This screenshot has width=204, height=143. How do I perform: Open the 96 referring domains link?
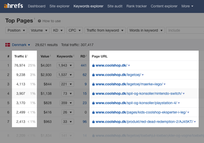84,122
